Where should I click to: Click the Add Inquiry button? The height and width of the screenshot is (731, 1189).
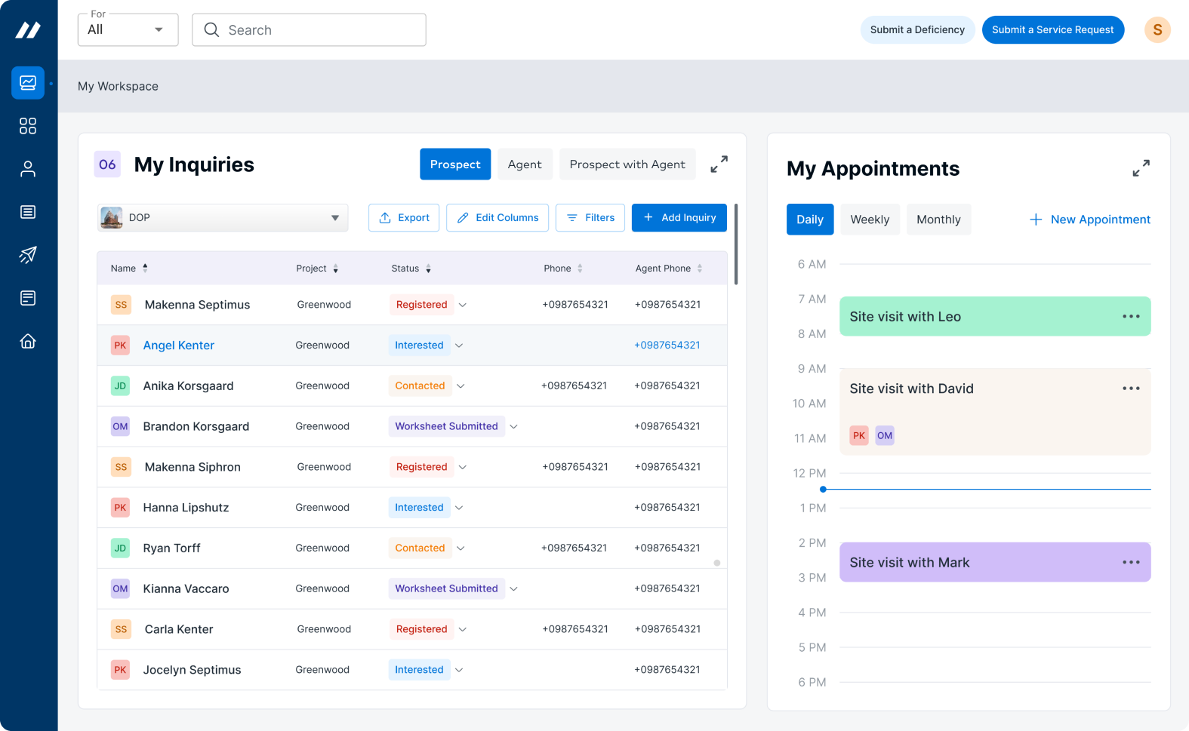click(x=679, y=217)
